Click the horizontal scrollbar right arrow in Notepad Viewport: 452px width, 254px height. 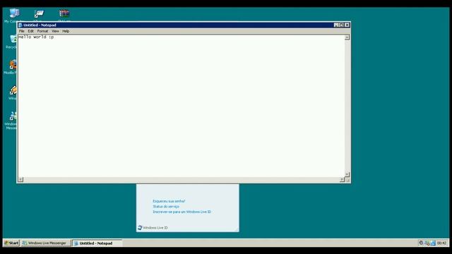(342, 179)
